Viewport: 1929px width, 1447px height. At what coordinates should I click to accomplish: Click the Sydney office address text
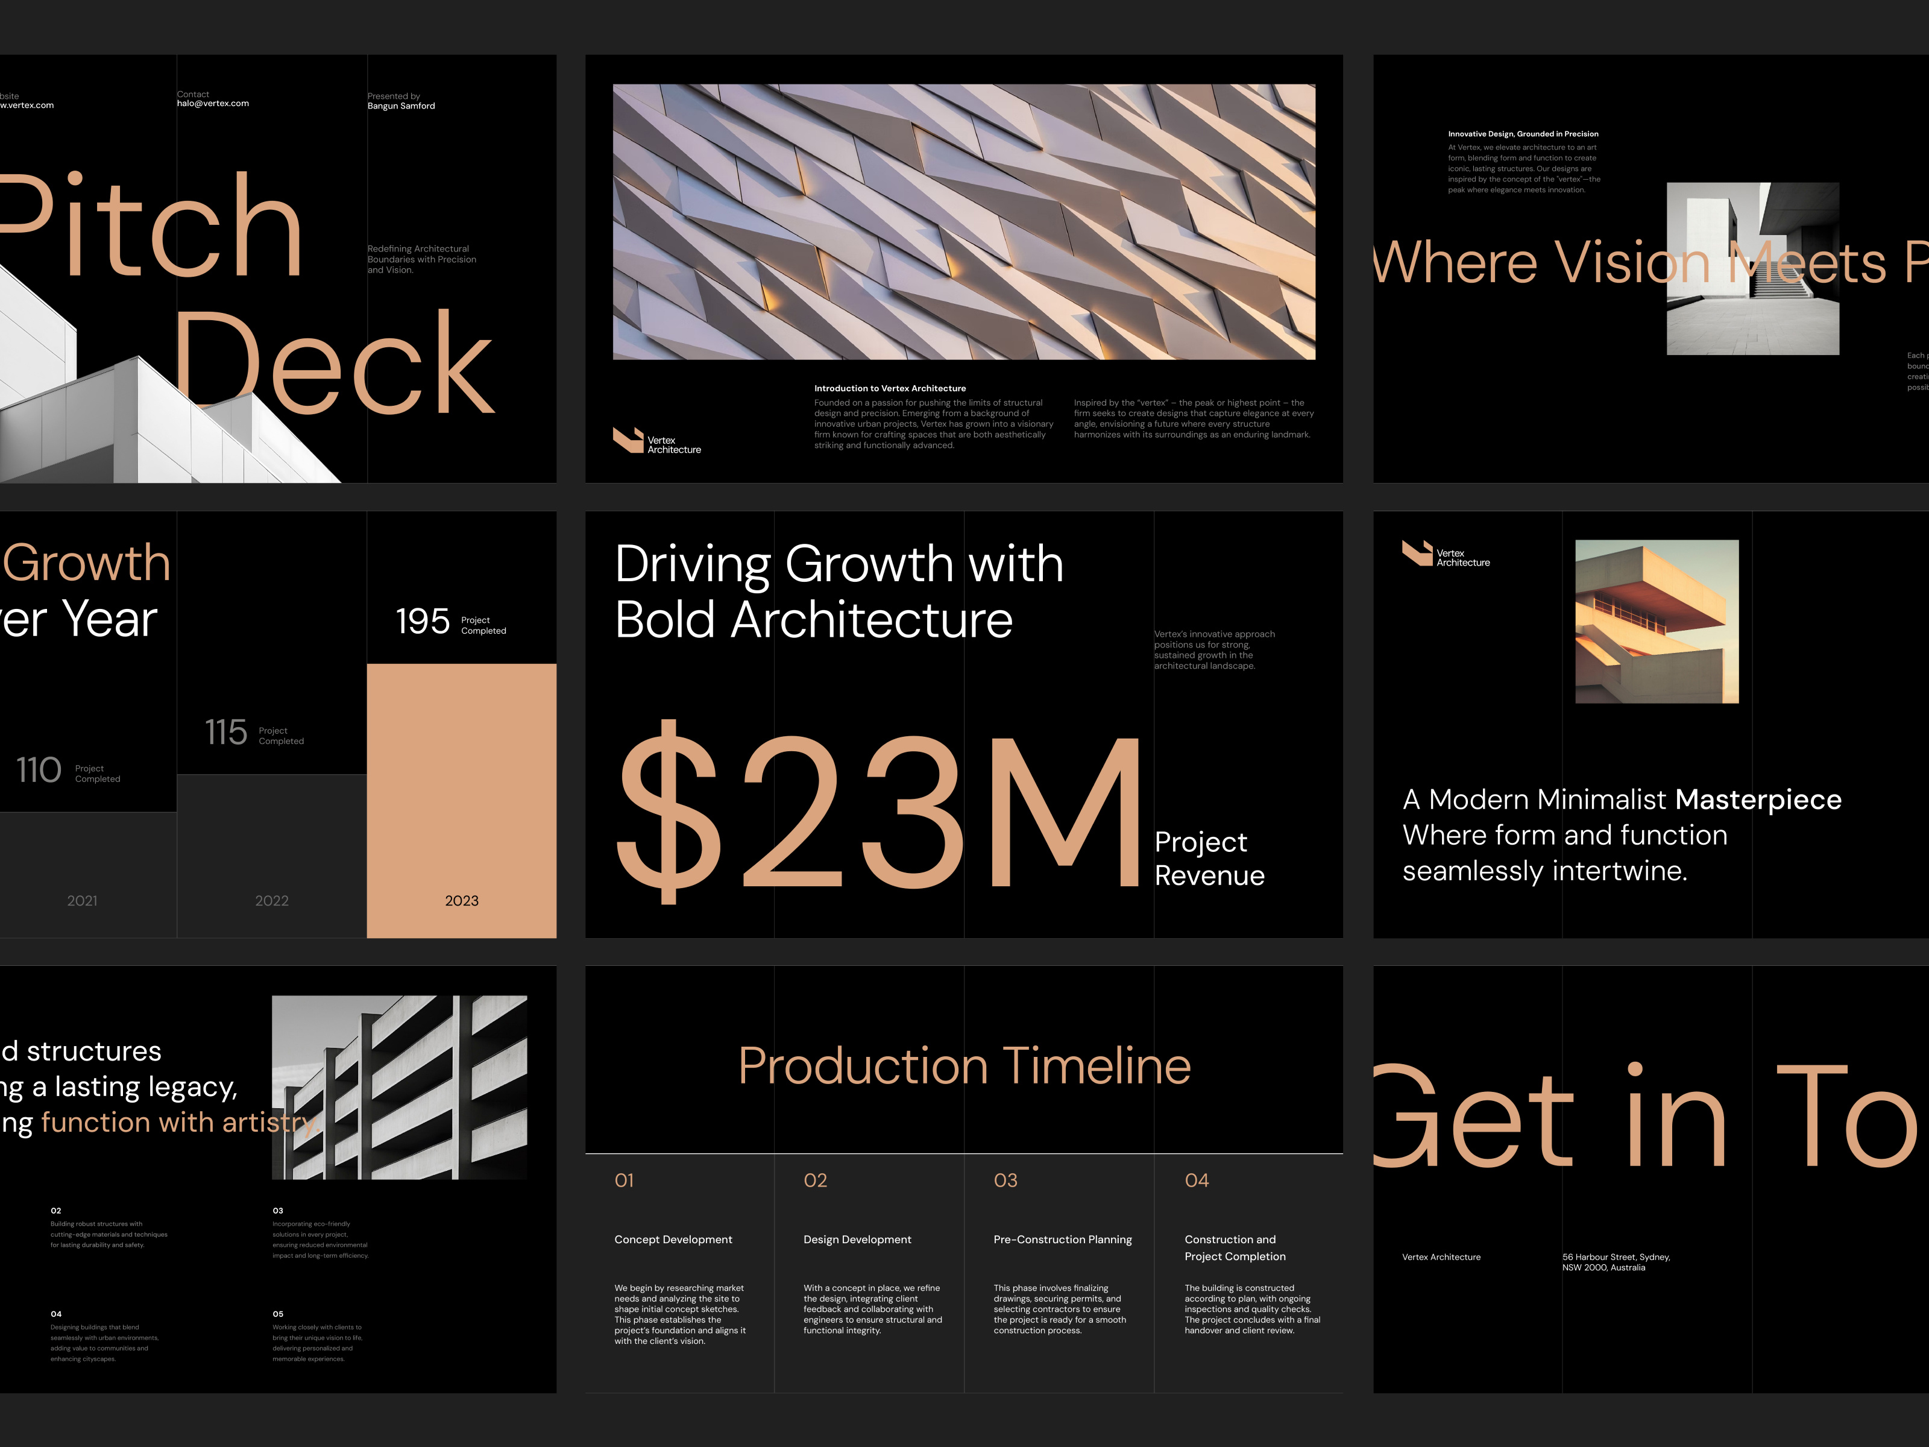[1617, 1262]
